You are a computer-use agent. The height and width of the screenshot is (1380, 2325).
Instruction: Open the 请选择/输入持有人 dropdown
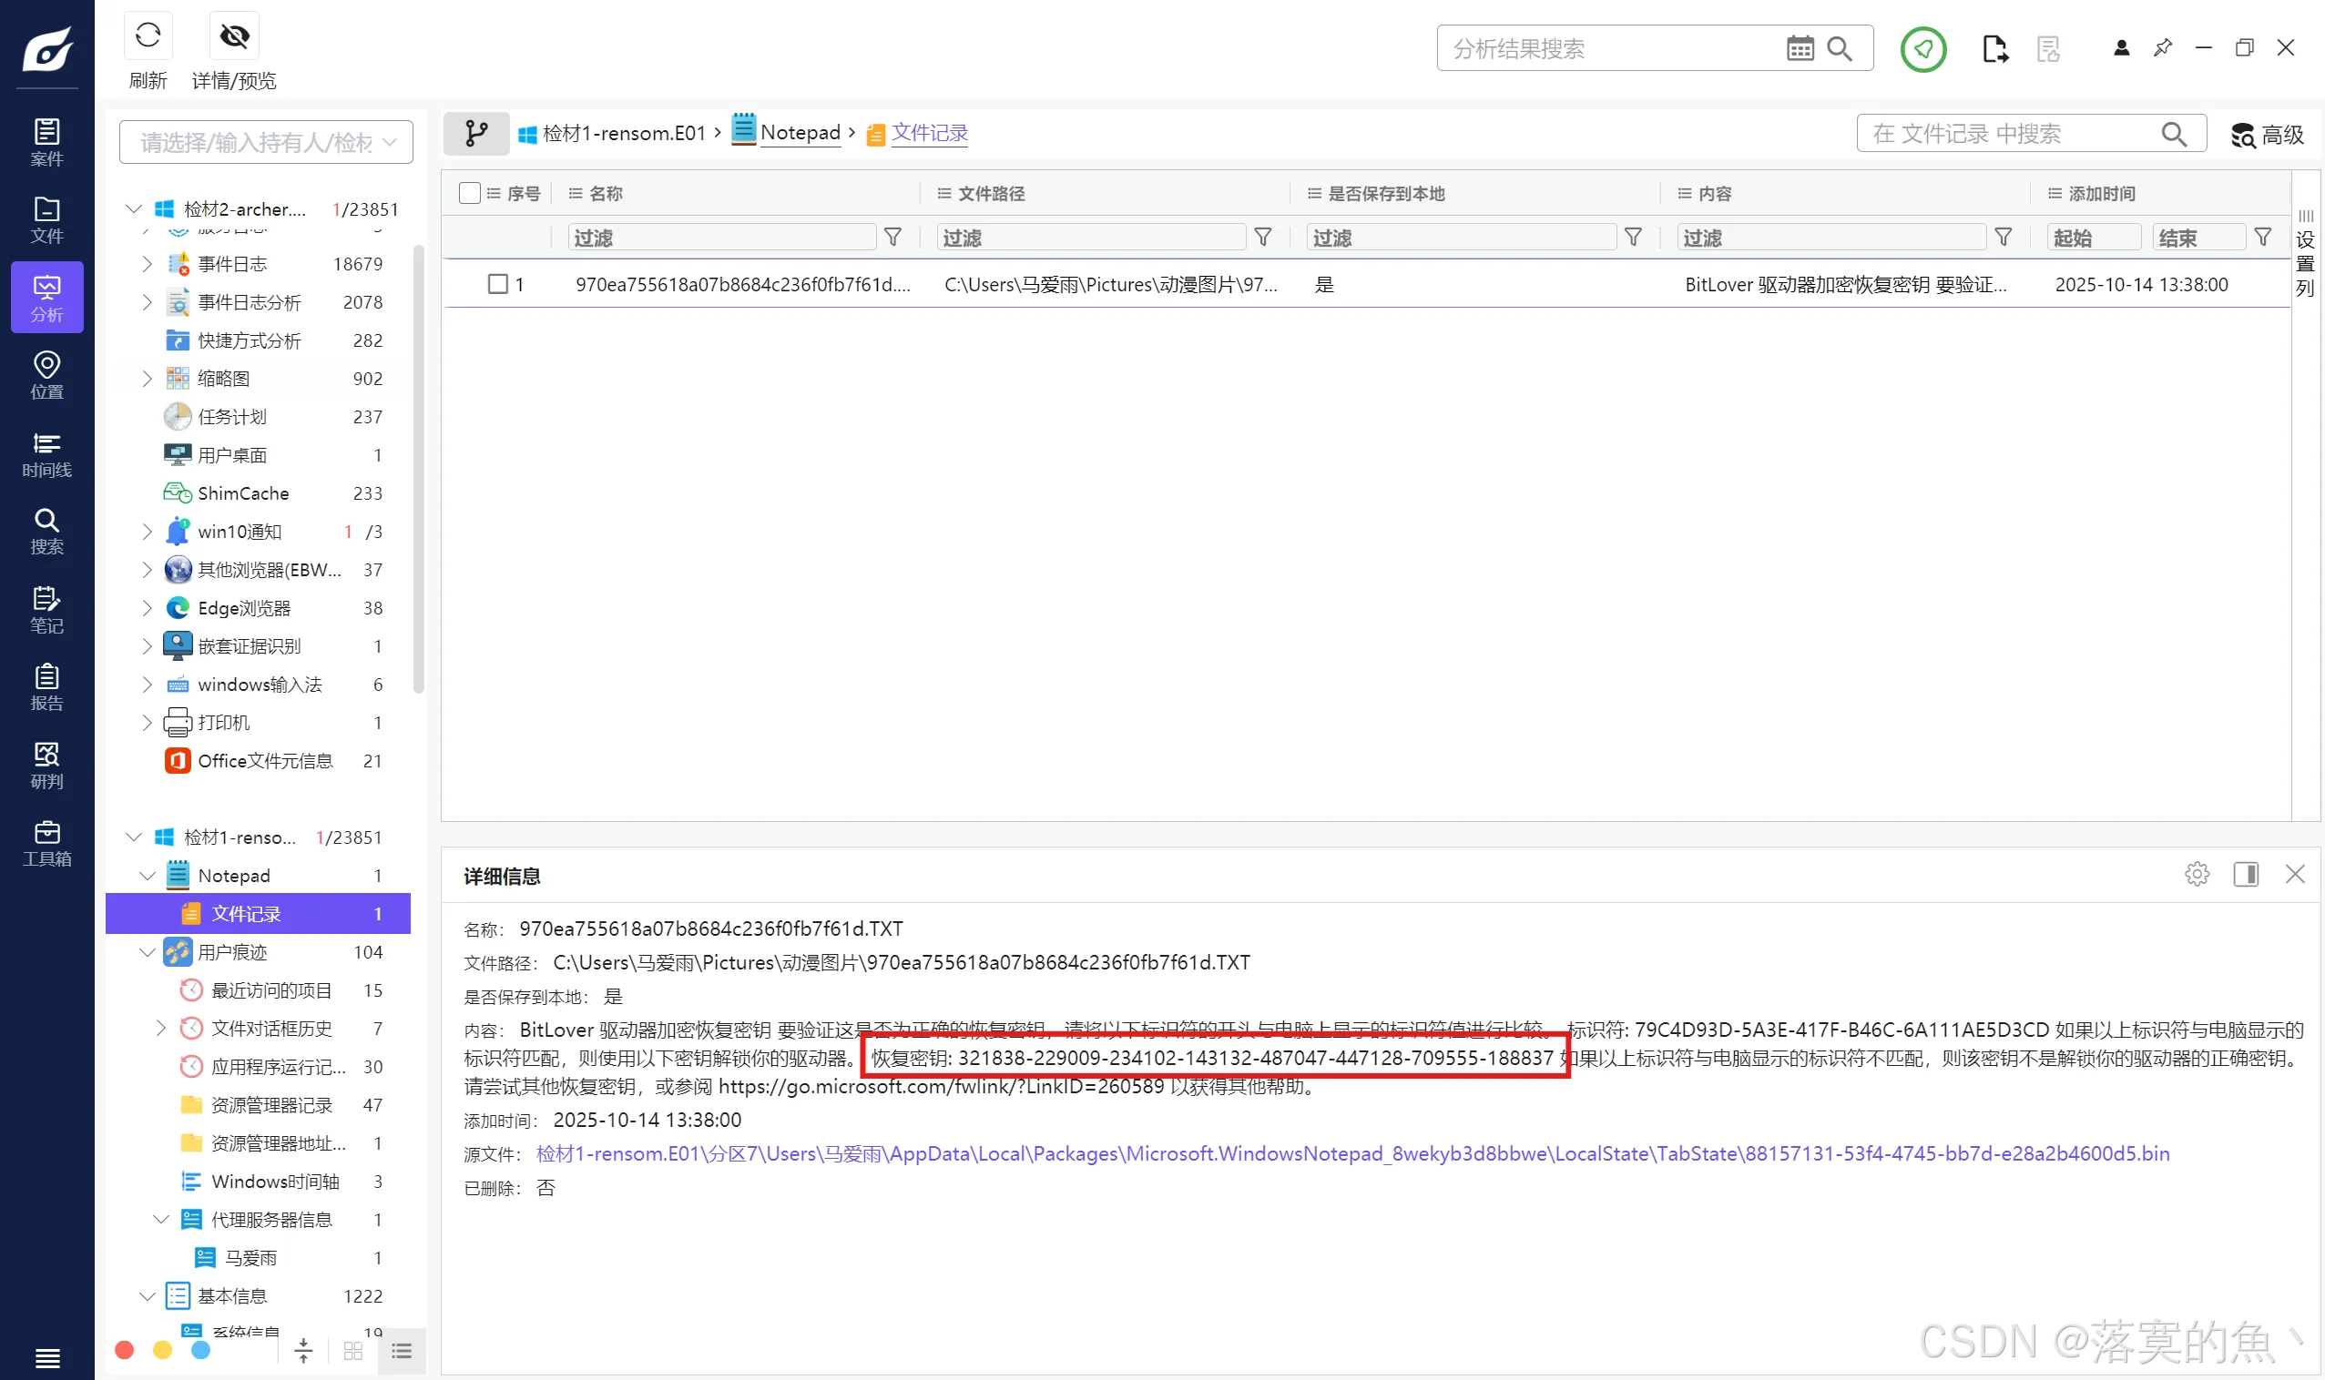(x=266, y=142)
